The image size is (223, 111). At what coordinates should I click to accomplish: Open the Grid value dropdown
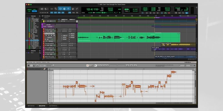[x=138, y=9]
